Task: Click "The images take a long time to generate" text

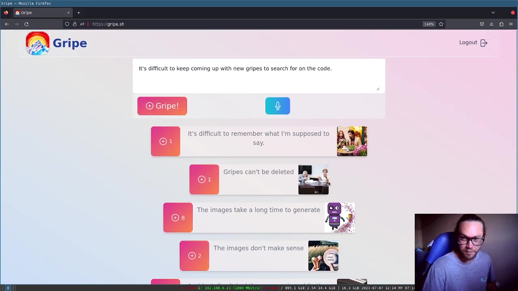Action: (x=259, y=210)
